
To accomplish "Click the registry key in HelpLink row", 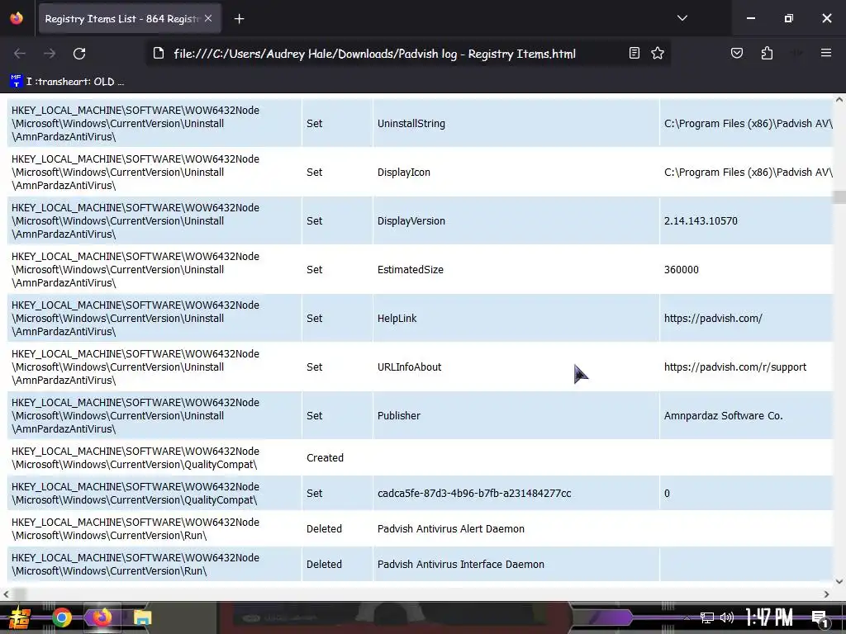I will [135, 319].
